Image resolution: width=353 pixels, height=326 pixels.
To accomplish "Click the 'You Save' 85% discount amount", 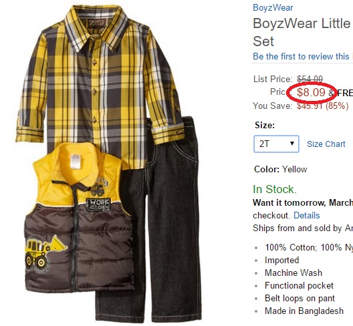I will click(323, 106).
